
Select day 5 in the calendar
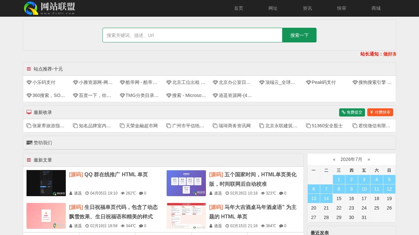pos(389,180)
